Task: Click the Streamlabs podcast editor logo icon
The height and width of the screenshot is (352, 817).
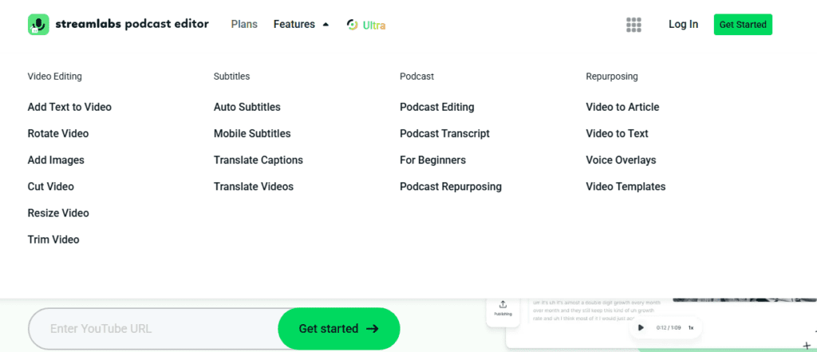Action: tap(38, 25)
